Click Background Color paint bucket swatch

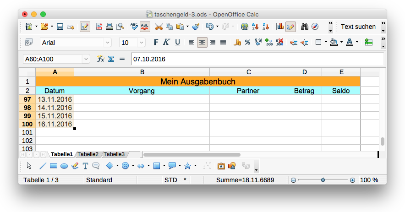334,42
